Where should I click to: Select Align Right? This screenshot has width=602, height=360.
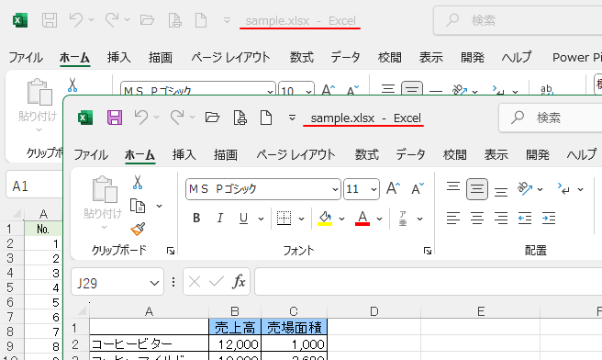pos(501,219)
